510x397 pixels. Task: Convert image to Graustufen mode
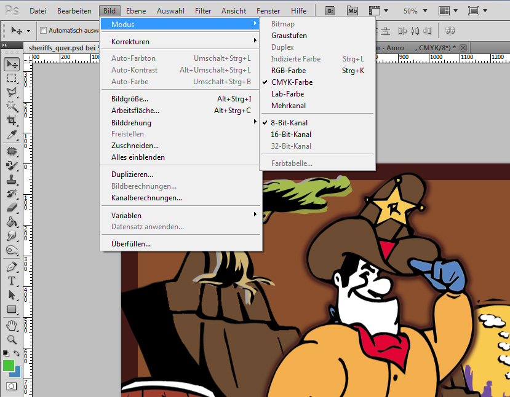click(289, 36)
